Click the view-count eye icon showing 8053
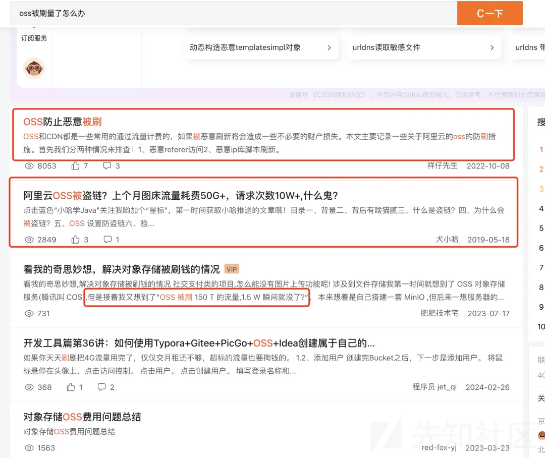 pos(29,166)
